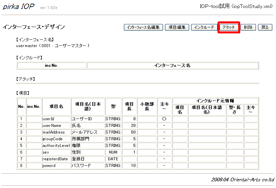The width and height of the screenshot is (276, 188).
Task: Click the インターフェース名編集 button
Action: click(x=143, y=27)
